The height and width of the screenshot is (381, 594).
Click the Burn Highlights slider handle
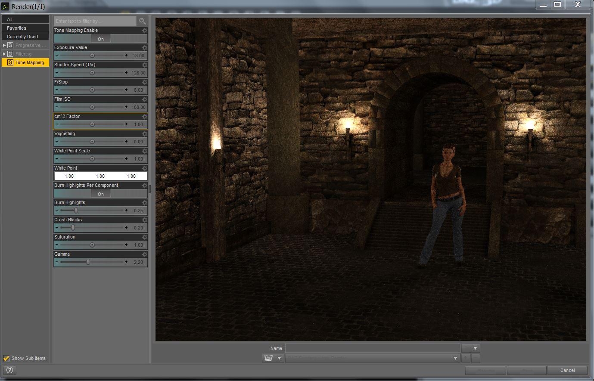76,211
